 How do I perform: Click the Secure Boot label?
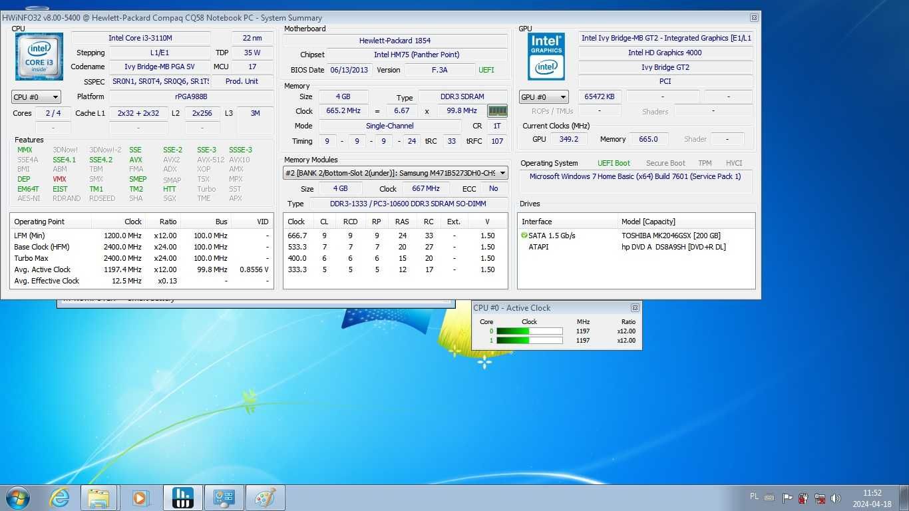(x=665, y=163)
